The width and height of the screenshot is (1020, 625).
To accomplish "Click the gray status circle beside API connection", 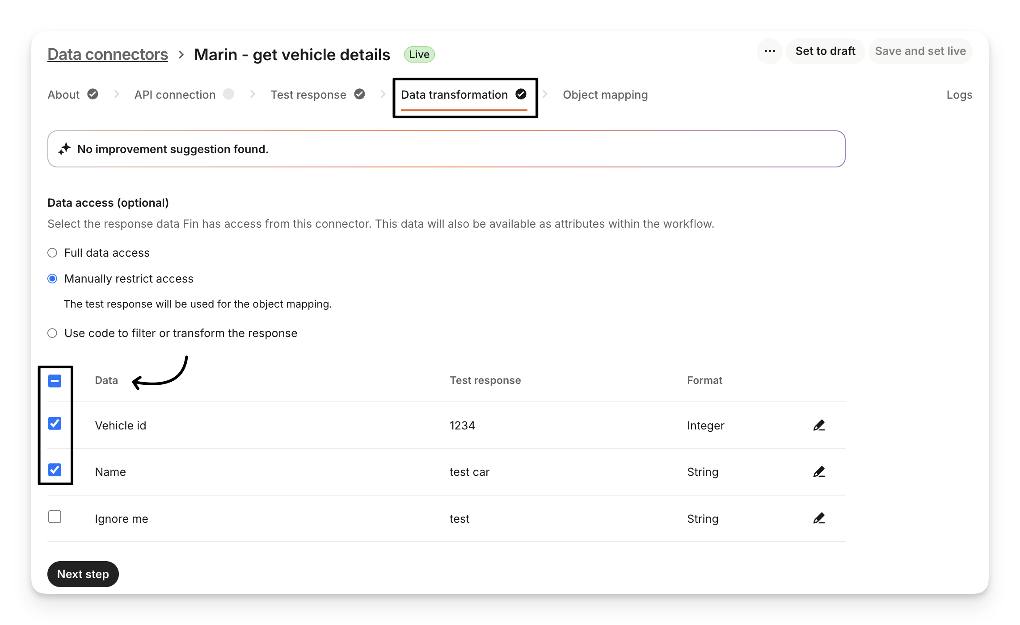I will pos(228,94).
